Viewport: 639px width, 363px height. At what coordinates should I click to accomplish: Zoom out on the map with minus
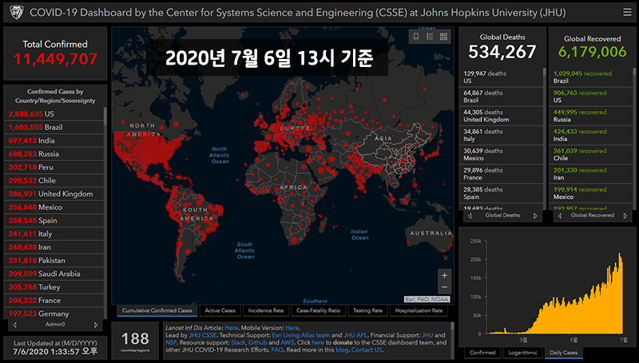[444, 287]
